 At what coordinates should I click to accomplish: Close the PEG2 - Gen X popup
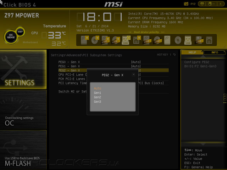click(x=134, y=74)
